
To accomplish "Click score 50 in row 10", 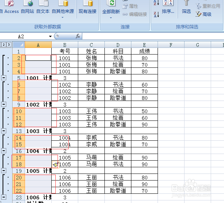I will click(144, 111).
